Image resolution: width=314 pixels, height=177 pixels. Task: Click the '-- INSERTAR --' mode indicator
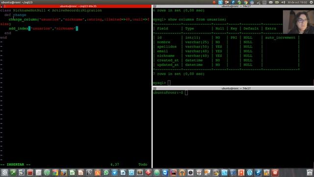(15, 165)
